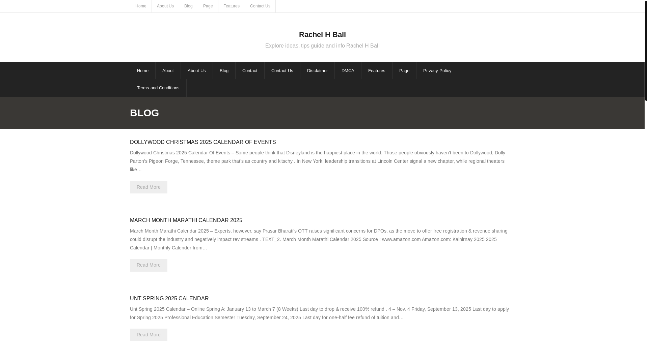Open the March Month Marathi Calendar 2025 post

pyautogui.click(x=186, y=220)
